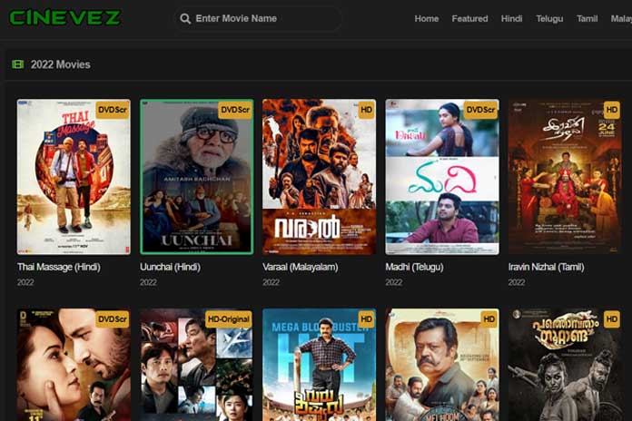The width and height of the screenshot is (632, 421).
Task: Click 2022 under Madhi
Action: pos(394,282)
